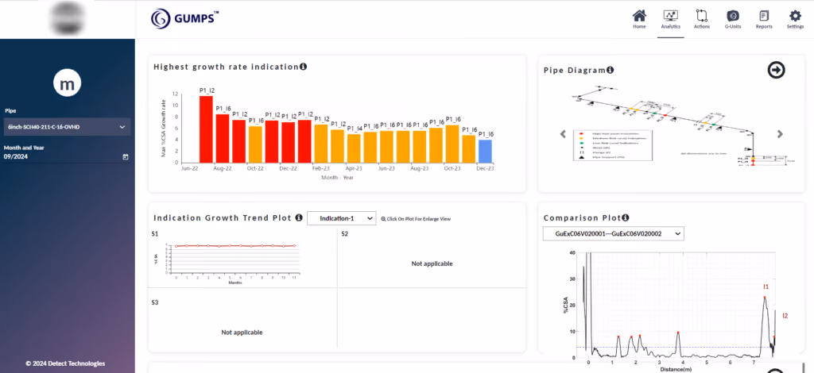The image size is (814, 373).
Task: Click the tallest red P1_I2 bar
Action: [206, 129]
